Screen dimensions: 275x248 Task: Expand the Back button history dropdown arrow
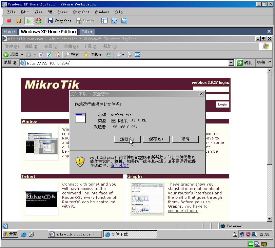(x=22, y=55)
